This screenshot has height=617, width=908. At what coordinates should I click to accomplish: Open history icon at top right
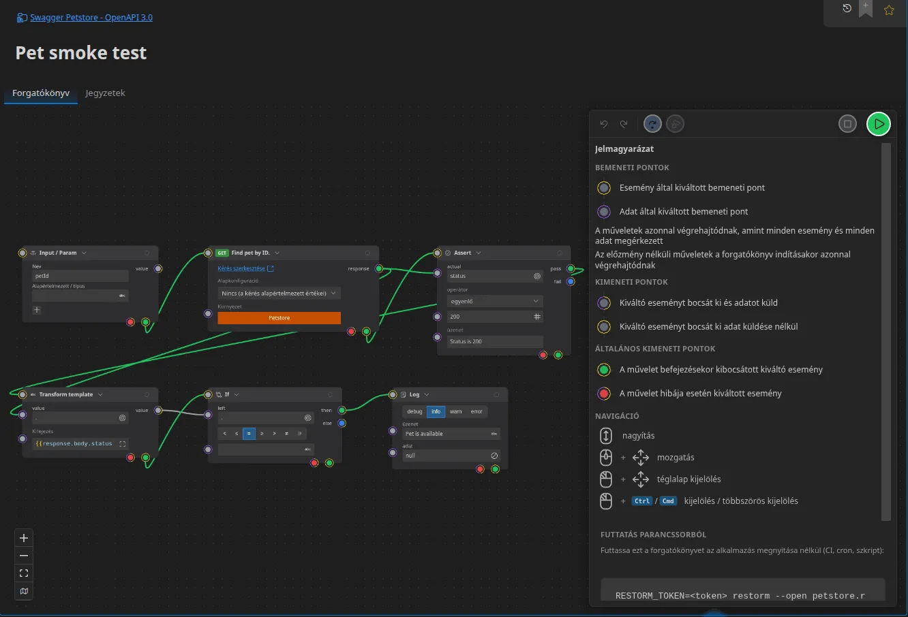(847, 9)
